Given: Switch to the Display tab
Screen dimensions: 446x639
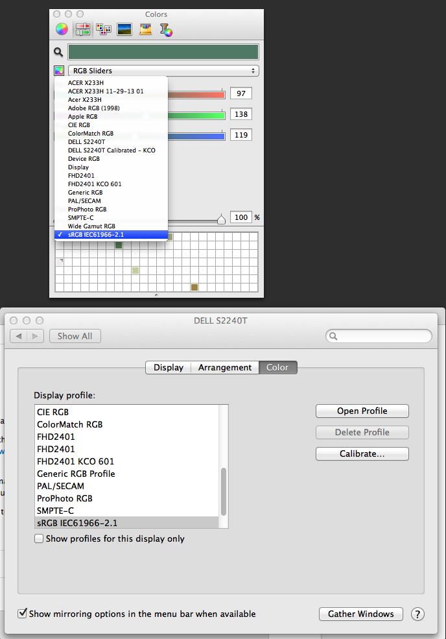Looking at the screenshot, I should point(168,368).
